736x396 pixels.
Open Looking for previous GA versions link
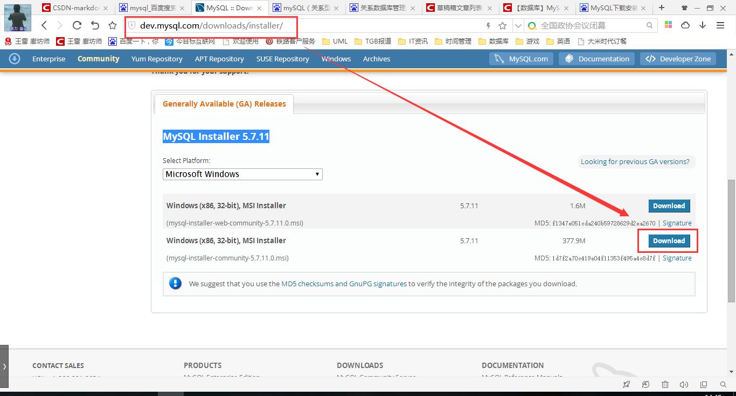tap(635, 161)
